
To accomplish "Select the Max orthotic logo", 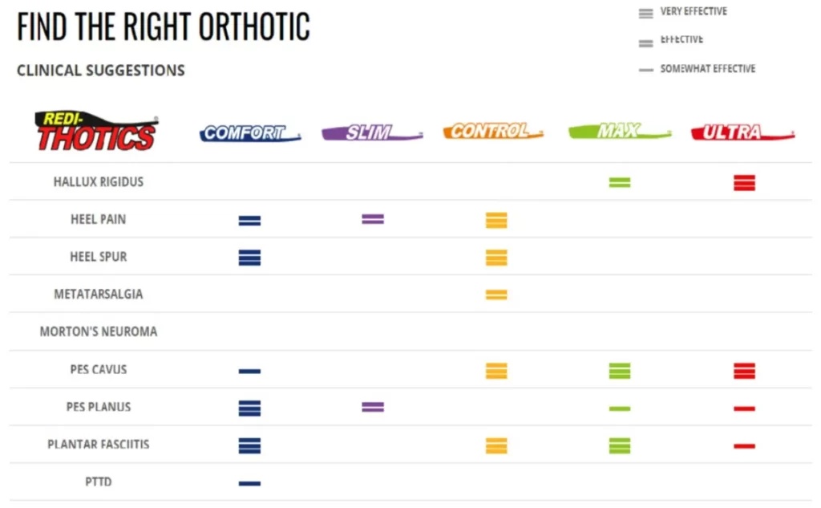I will [618, 132].
